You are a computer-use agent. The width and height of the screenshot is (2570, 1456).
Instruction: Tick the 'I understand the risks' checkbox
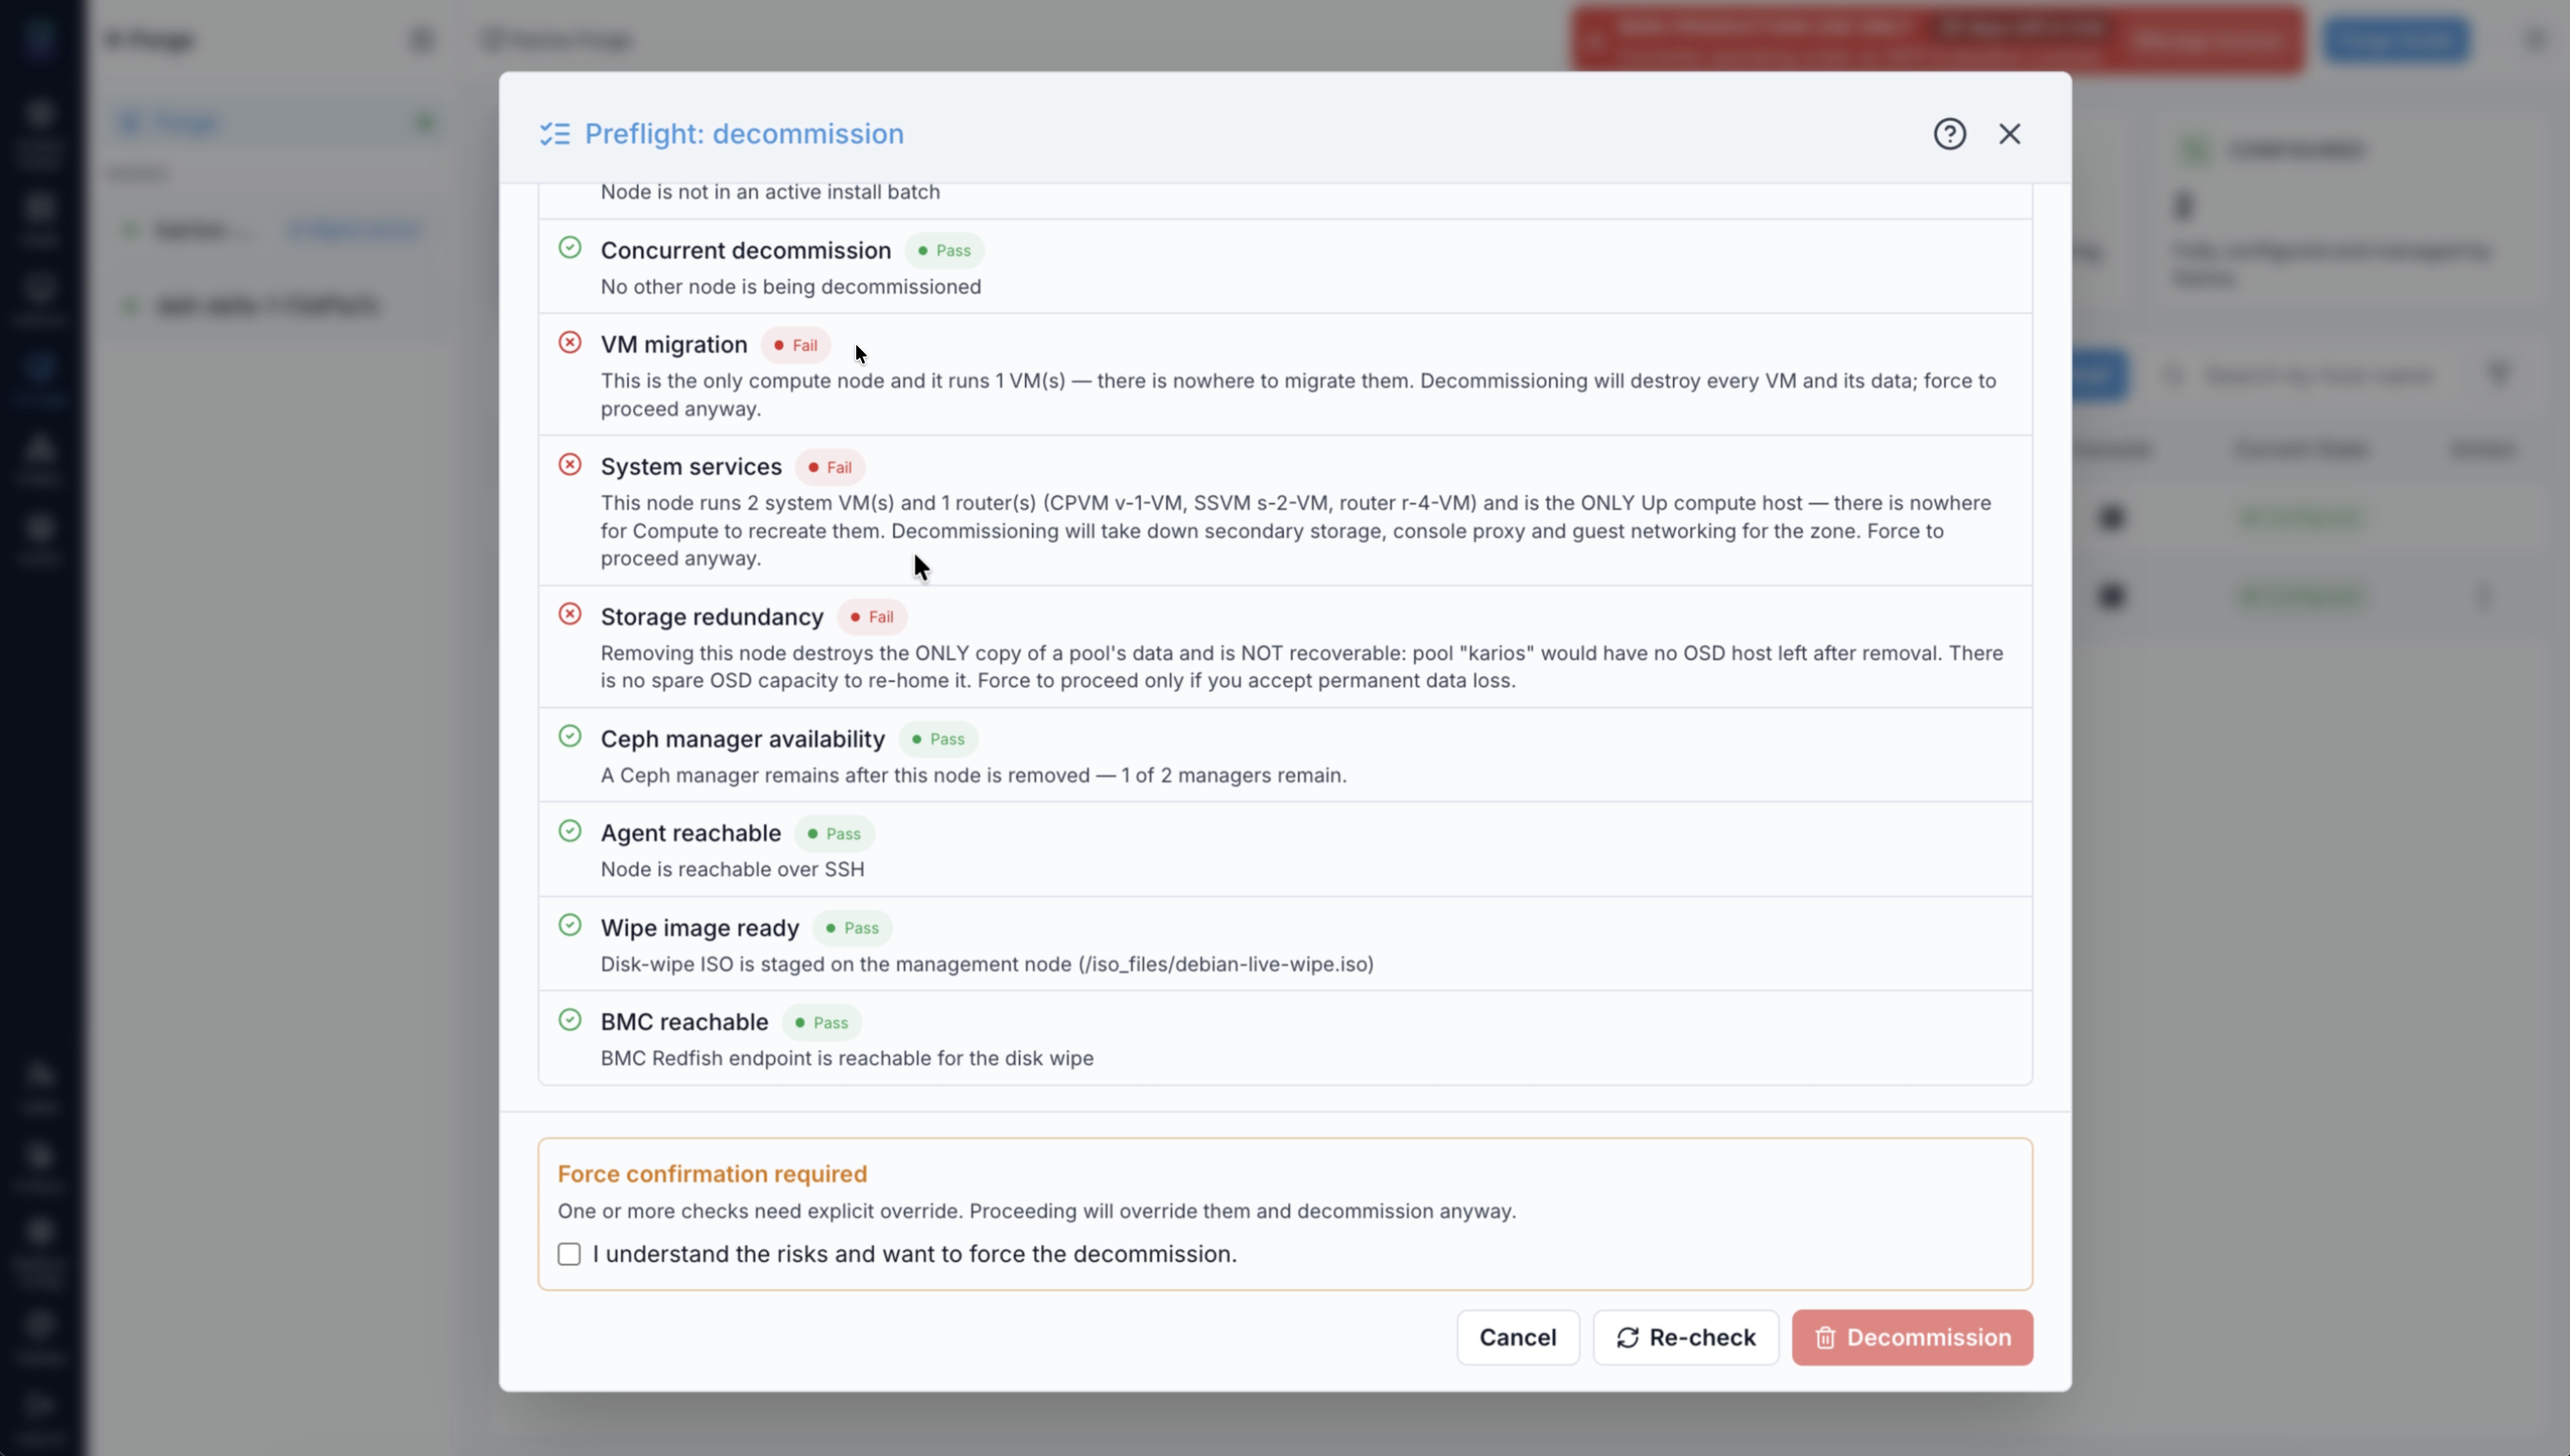(x=569, y=1254)
